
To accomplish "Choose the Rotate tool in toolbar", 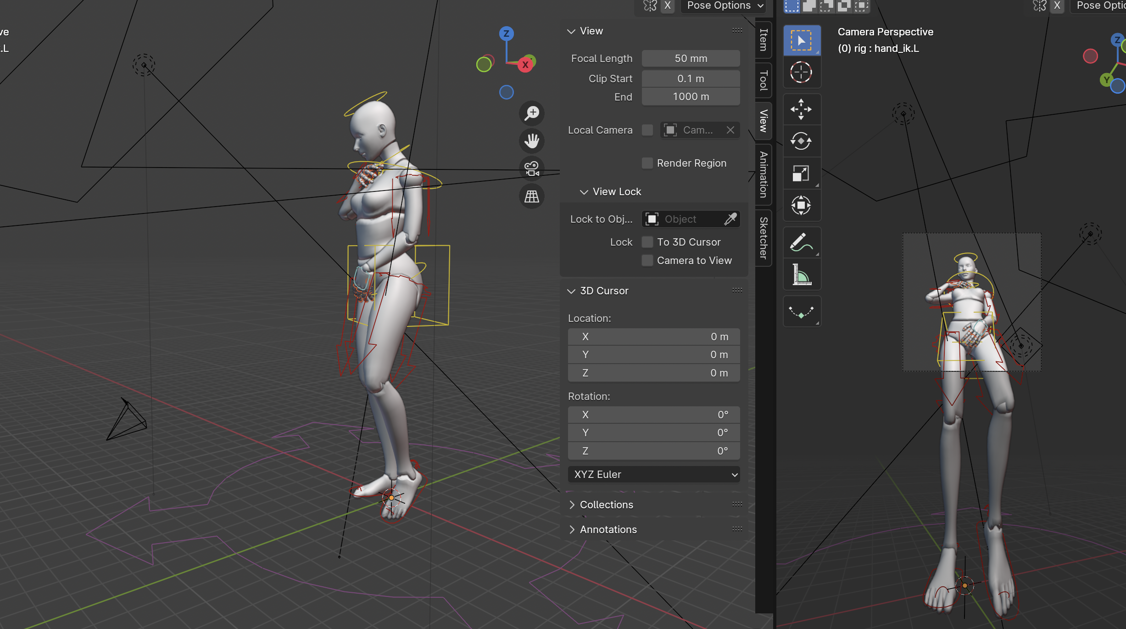I will pos(802,141).
